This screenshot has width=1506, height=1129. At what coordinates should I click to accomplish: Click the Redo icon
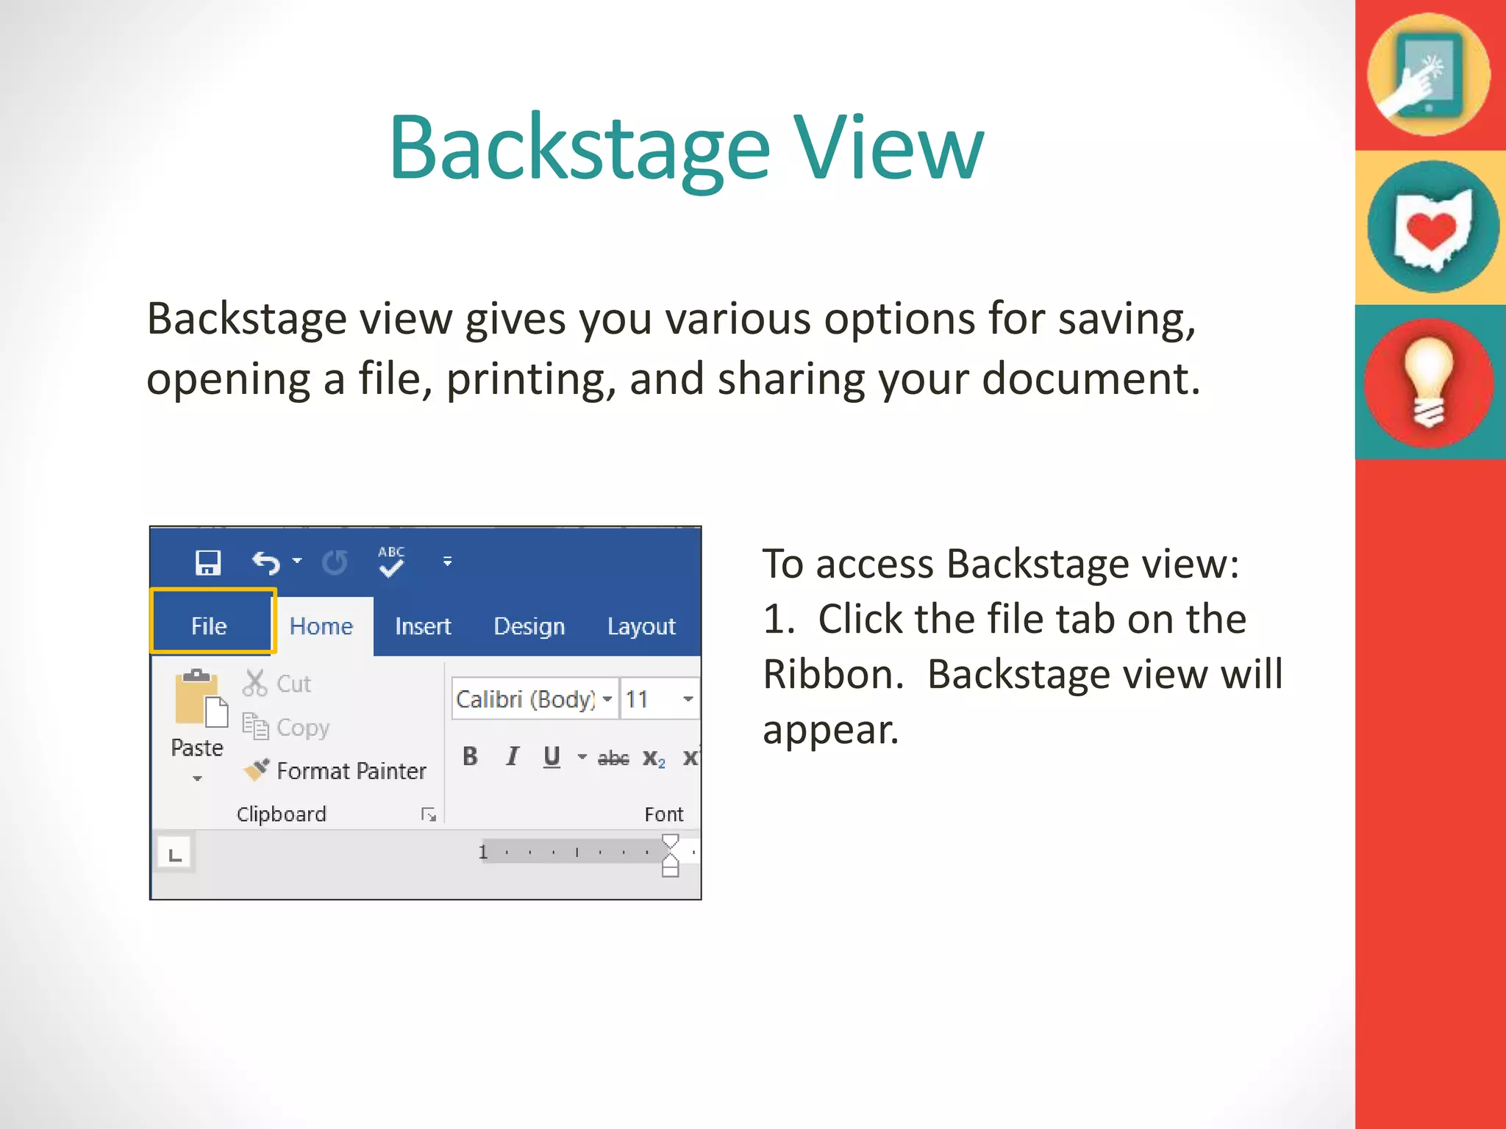(335, 563)
